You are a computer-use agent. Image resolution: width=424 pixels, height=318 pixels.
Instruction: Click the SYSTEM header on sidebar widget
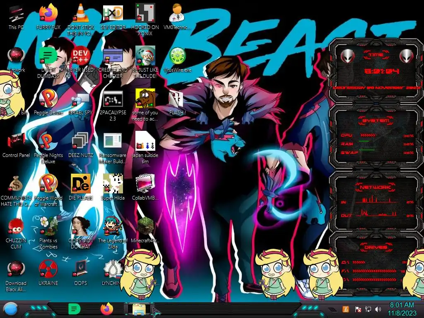coord(376,120)
